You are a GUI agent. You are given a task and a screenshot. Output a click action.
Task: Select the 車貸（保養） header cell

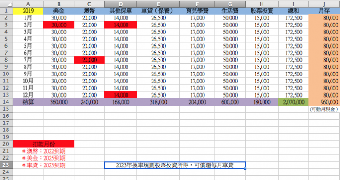(158, 11)
